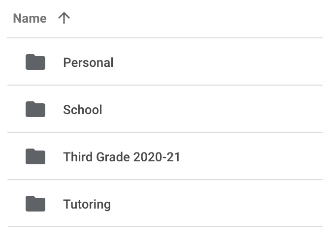Click left of the School folder icon

pyautogui.click(x=16, y=109)
